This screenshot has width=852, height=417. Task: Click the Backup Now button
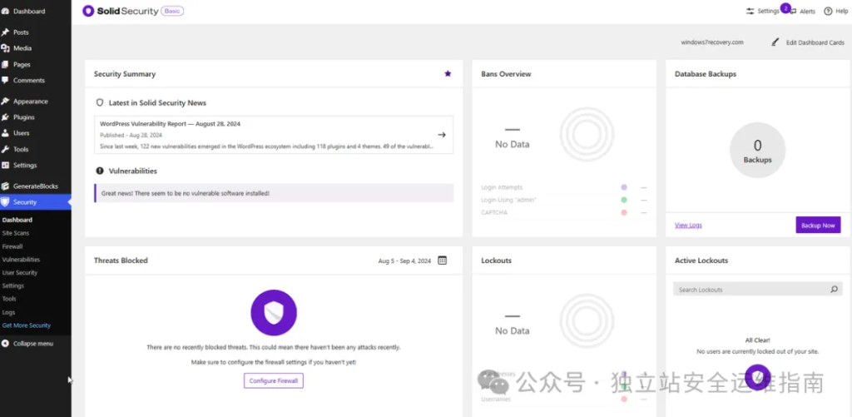[819, 225]
